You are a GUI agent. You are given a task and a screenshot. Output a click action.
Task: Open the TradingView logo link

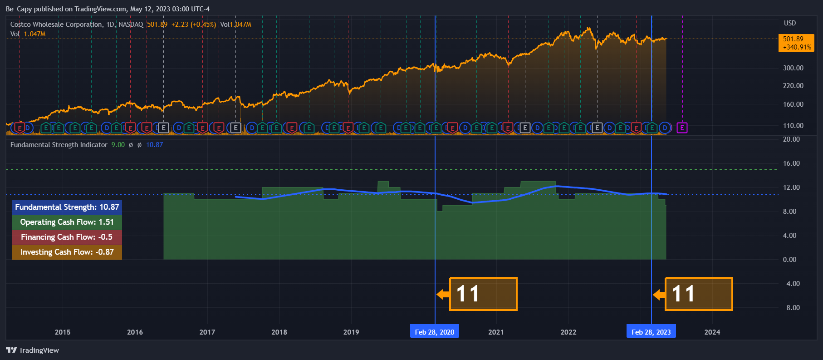(32, 350)
